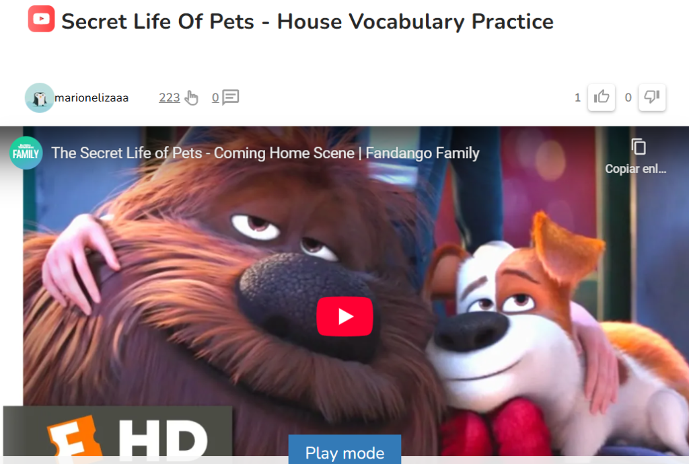
Task: Dislike the video with thumbs down
Action: [652, 97]
